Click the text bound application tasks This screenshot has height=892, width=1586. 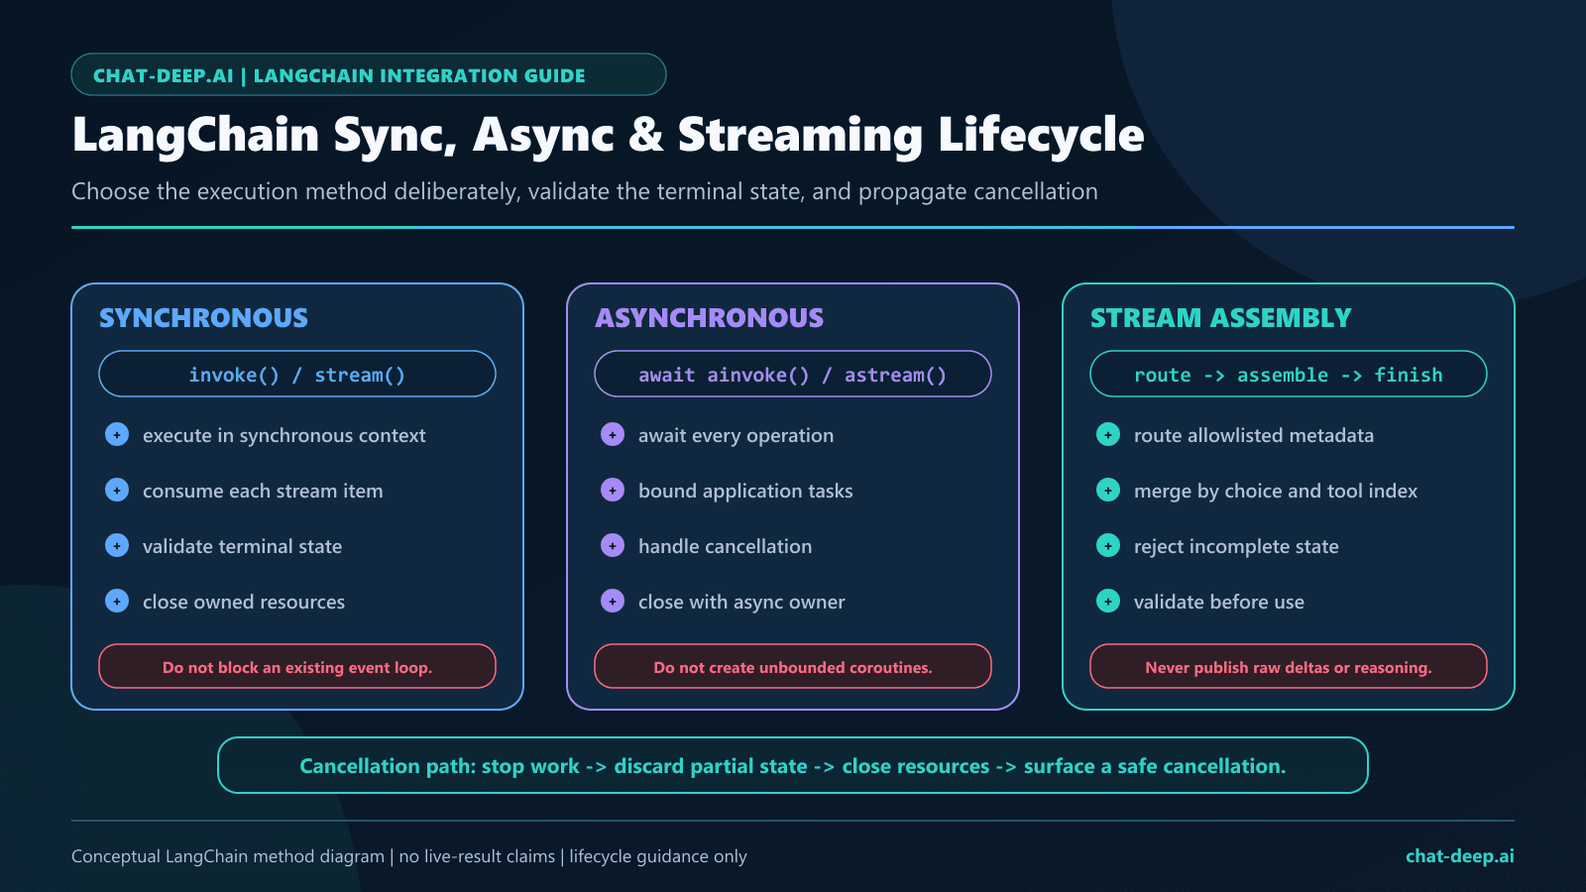click(x=745, y=491)
